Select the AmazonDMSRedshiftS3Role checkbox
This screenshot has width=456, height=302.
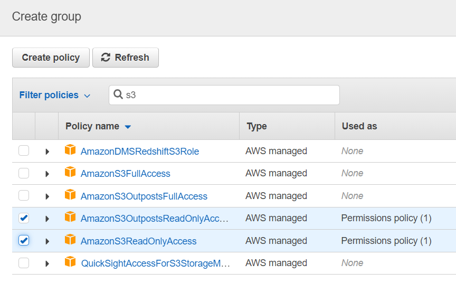click(x=24, y=151)
